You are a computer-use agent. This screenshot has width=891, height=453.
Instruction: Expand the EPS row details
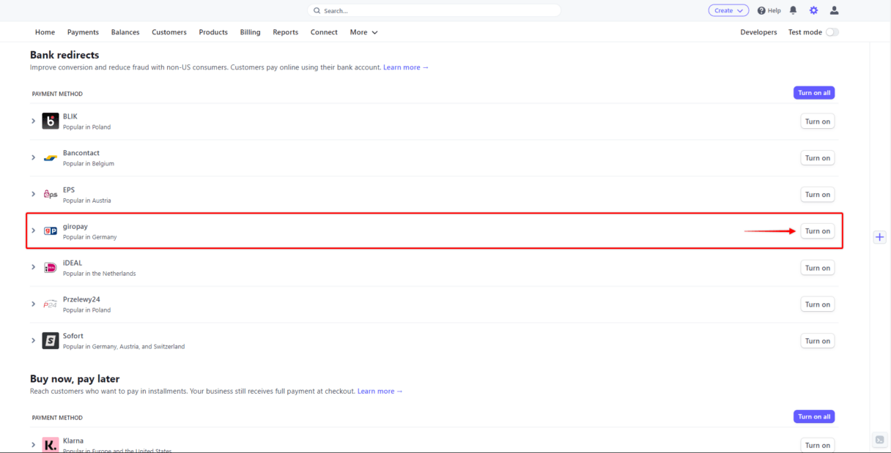33,194
